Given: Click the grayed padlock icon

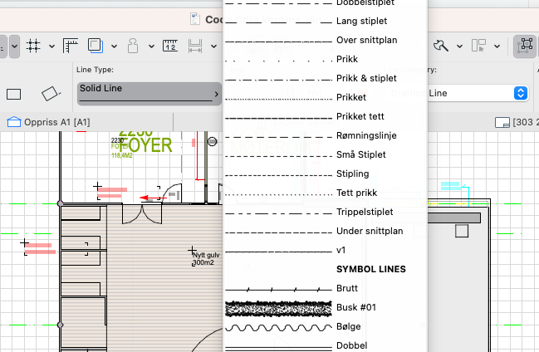Looking at the screenshot, I should (135, 45).
